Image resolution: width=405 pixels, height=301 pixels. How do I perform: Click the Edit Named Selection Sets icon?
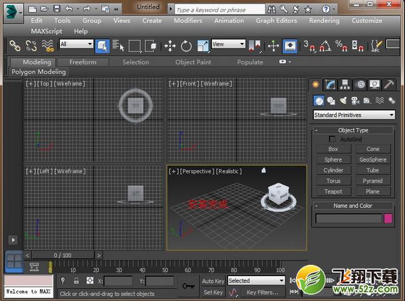(376, 45)
